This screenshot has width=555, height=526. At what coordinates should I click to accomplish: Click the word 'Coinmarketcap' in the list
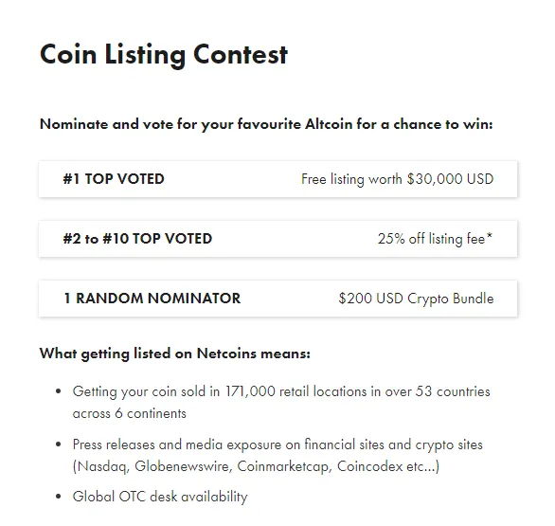(284, 466)
